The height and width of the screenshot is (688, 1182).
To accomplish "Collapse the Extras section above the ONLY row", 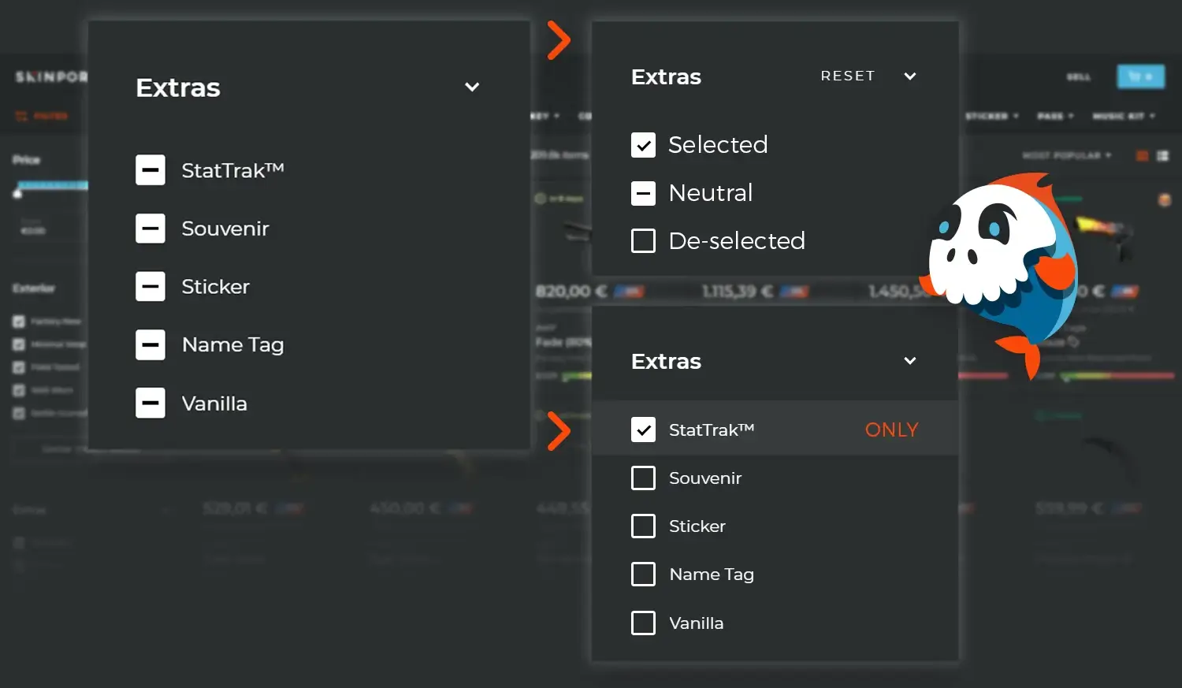I will pyautogui.click(x=910, y=361).
